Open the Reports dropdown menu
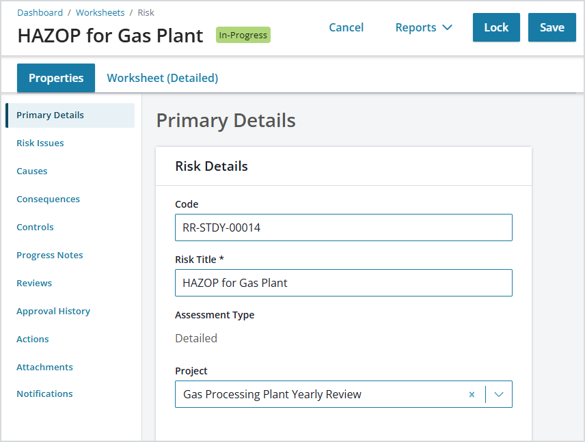Screen dimensions: 585x442 tap(424, 27)
